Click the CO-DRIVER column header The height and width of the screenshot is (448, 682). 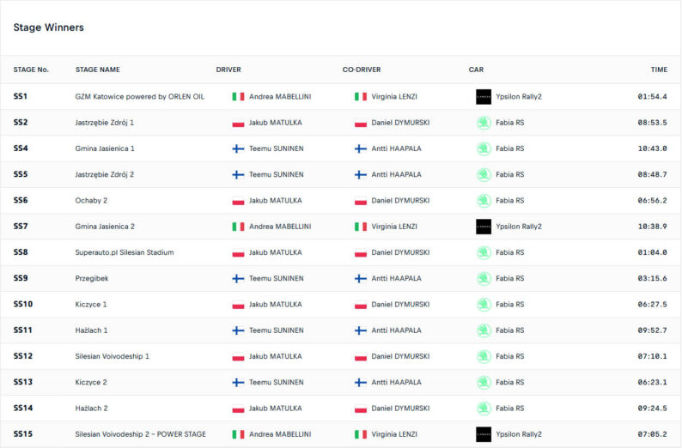point(362,70)
